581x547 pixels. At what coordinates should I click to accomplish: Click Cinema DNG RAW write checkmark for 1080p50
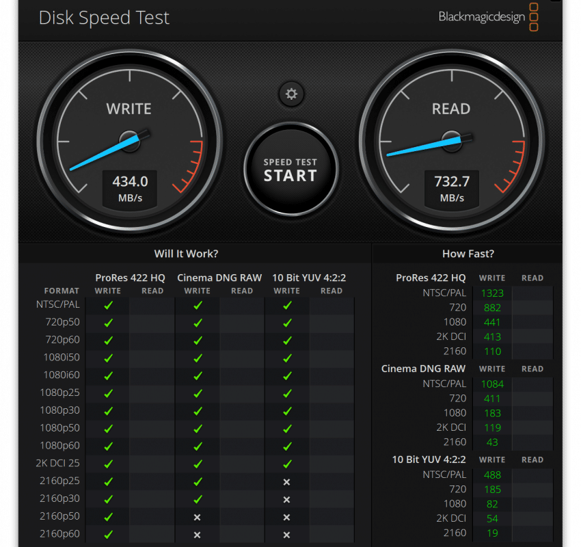tap(198, 429)
